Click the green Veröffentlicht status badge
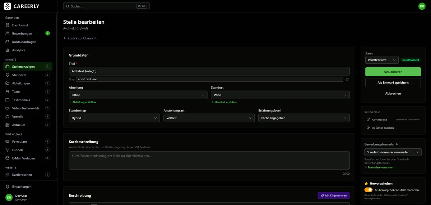This screenshot has width=431, height=205. pos(411,60)
